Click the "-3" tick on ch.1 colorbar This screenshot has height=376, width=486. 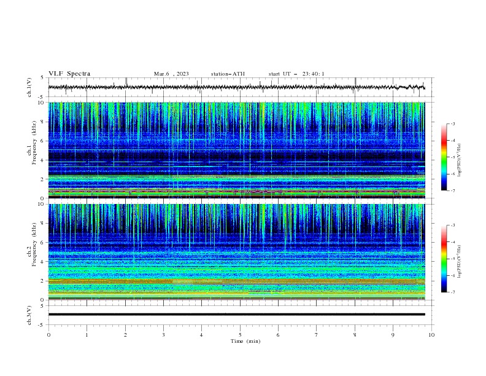click(x=452, y=123)
